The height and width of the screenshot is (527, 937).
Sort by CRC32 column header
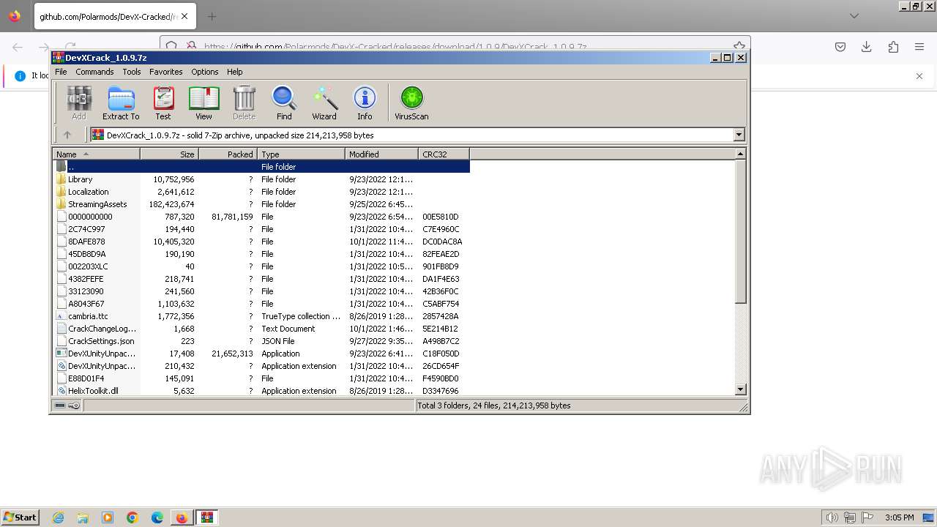444,154
